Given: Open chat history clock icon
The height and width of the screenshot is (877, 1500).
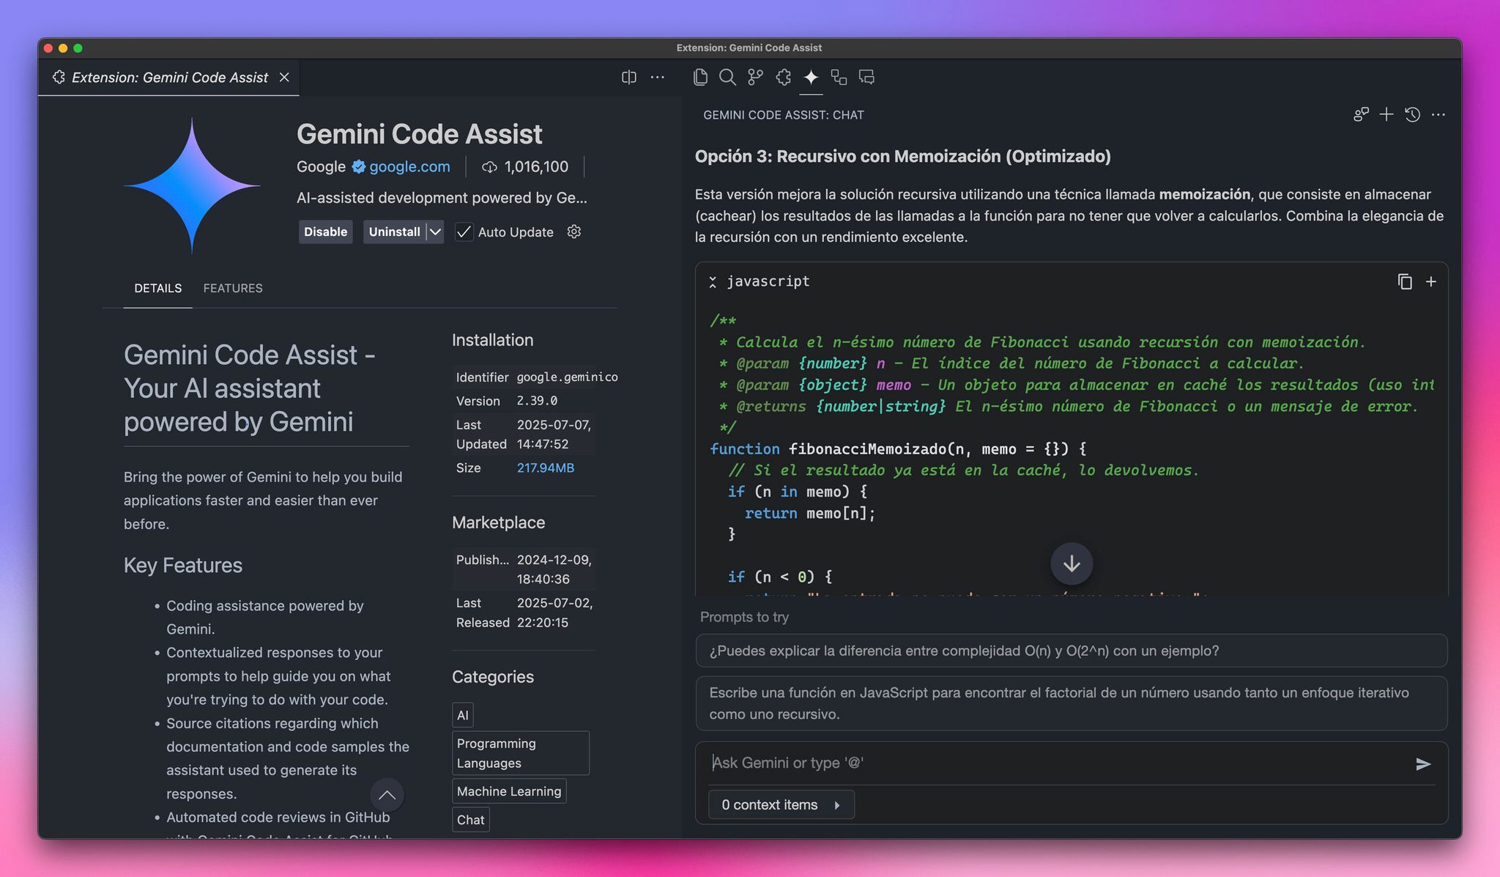Looking at the screenshot, I should pyautogui.click(x=1412, y=114).
